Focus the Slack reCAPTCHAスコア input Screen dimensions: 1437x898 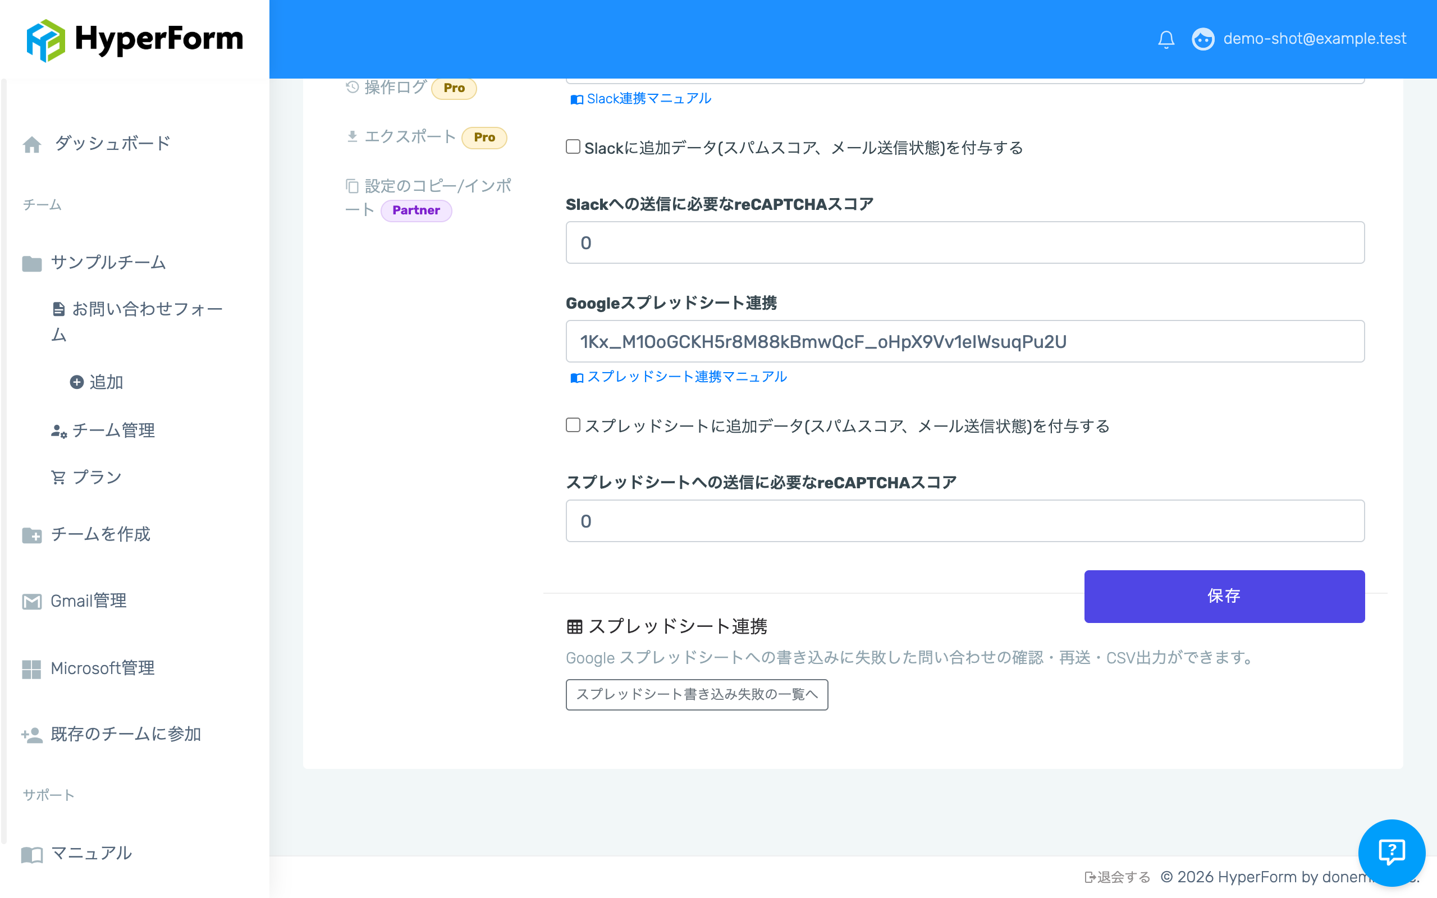tap(965, 242)
